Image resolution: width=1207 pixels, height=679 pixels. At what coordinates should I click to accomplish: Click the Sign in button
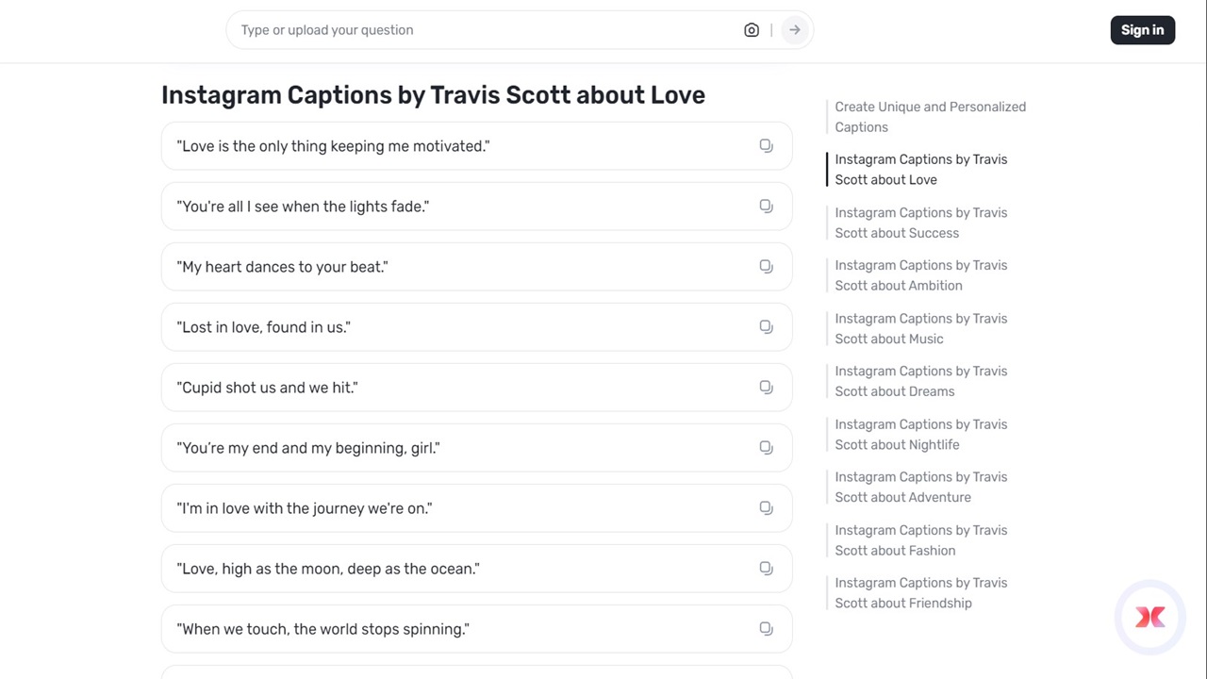tap(1142, 30)
